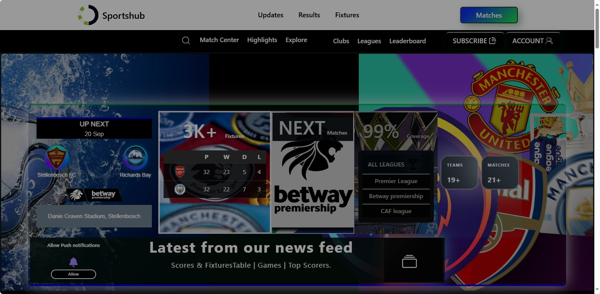Screen dimensions: 600x294
Task: Select the Manchester City crest in table
Action: click(x=180, y=189)
